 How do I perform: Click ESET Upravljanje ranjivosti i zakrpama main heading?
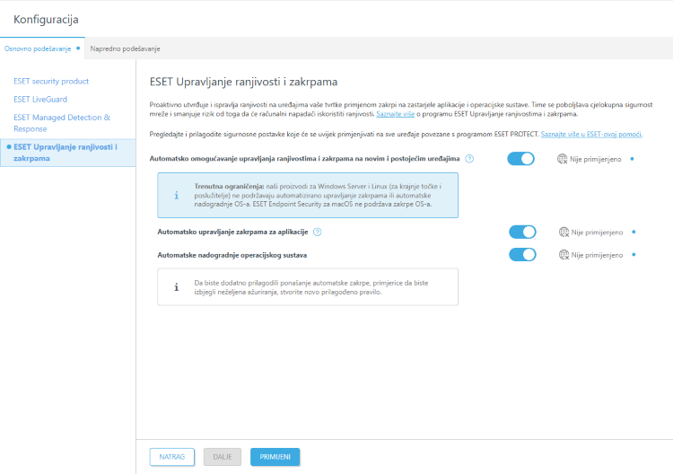tap(243, 82)
